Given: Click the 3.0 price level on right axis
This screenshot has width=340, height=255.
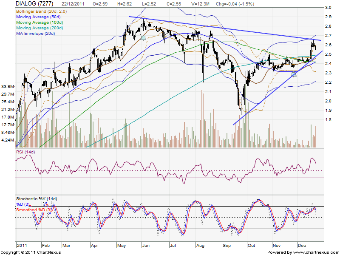Looking at the screenshot, I should pos(328,8).
